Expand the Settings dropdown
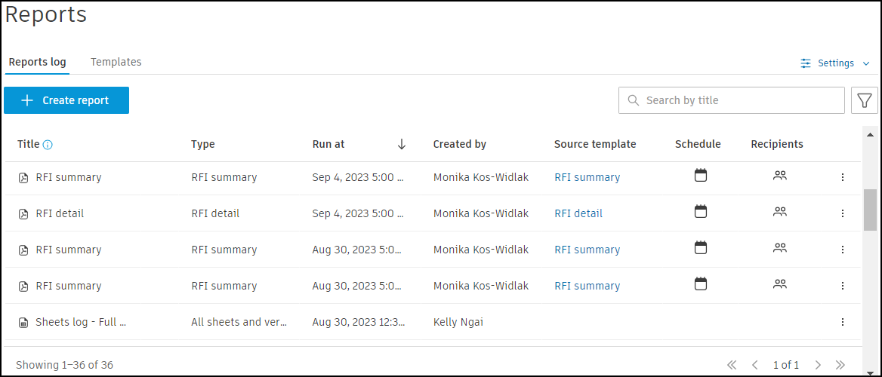The image size is (882, 377). (835, 63)
